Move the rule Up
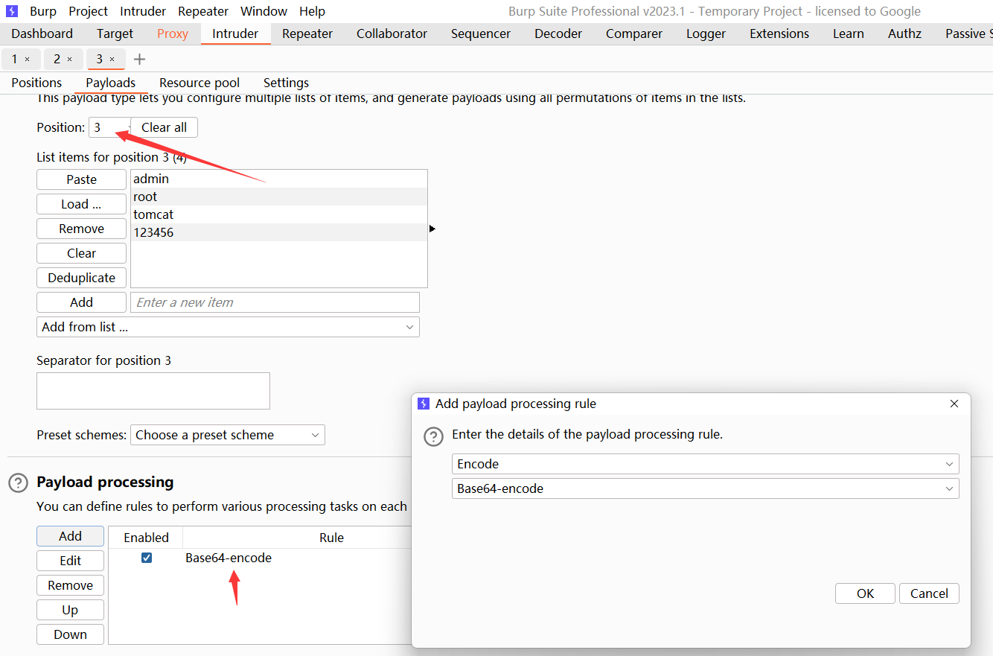This screenshot has height=656, width=993. (70, 610)
